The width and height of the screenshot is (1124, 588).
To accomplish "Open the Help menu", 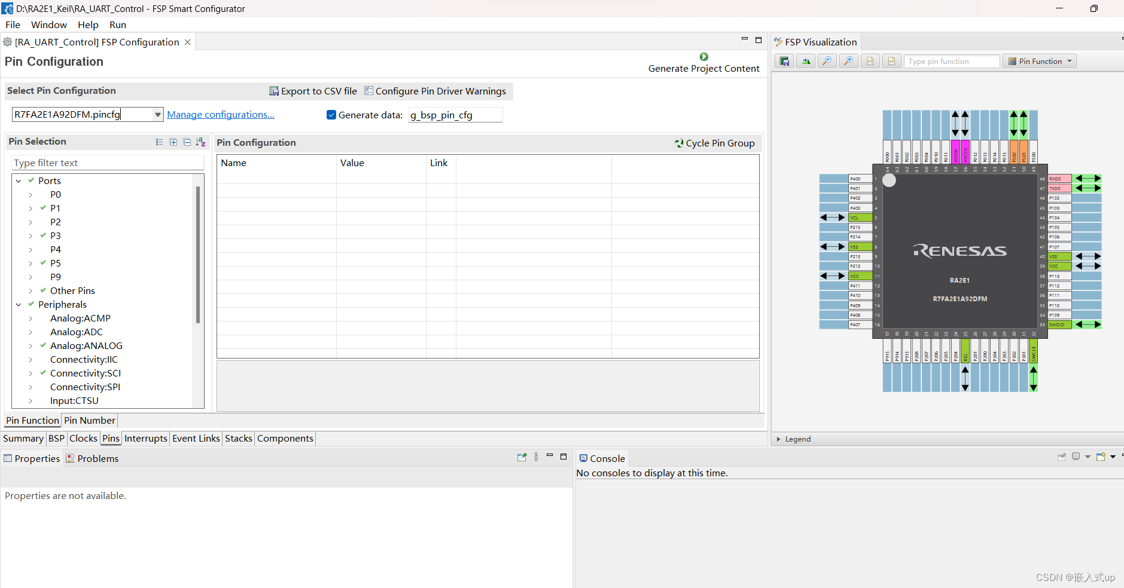I will click(88, 25).
